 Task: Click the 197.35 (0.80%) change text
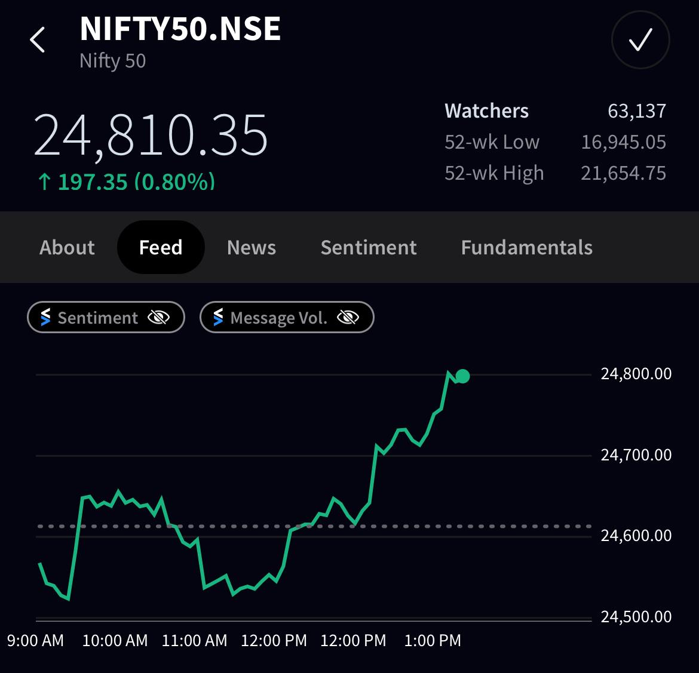pyautogui.click(x=136, y=182)
